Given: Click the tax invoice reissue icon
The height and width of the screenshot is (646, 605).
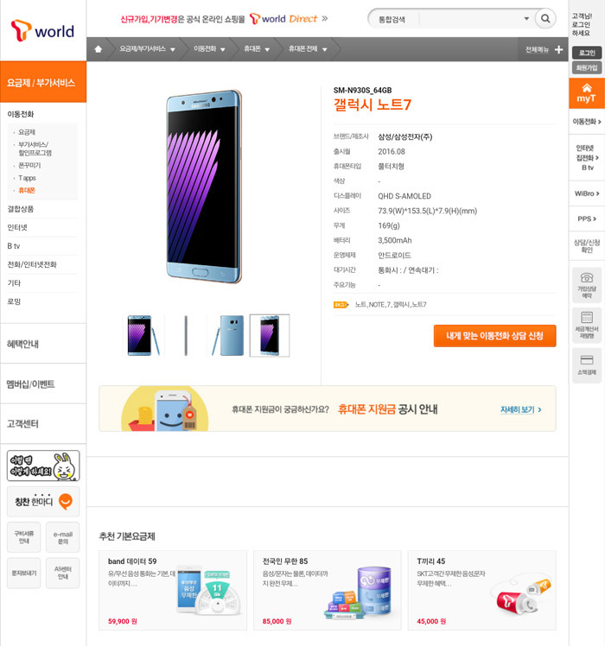Looking at the screenshot, I should (587, 325).
